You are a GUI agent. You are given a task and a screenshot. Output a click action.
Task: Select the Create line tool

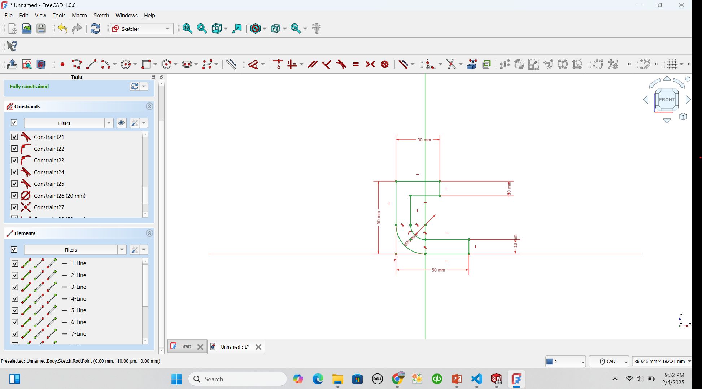point(91,65)
